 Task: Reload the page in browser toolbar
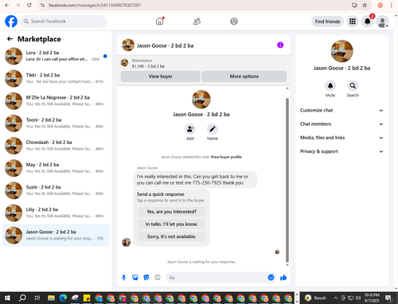[x=29, y=5]
